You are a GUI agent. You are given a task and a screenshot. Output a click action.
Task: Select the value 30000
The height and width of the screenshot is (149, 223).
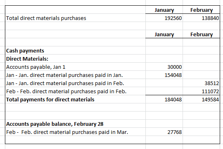coord(174,67)
